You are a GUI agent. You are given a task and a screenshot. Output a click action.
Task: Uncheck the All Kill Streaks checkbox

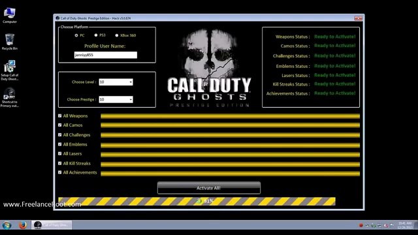coord(59,163)
